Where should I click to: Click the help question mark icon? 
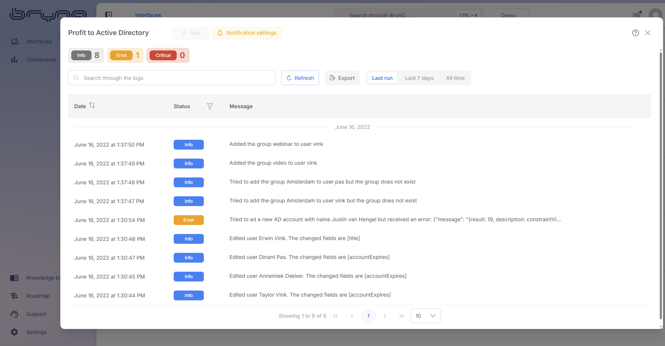635,33
